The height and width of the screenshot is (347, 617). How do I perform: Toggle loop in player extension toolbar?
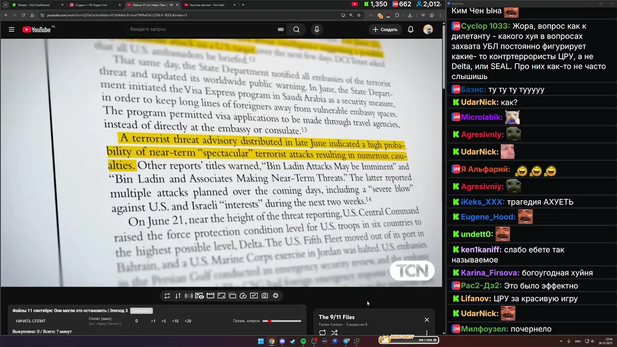[x=167, y=296]
